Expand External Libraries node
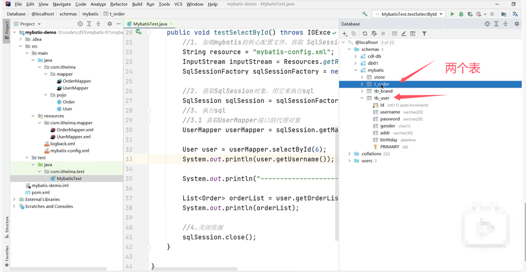 14,199
